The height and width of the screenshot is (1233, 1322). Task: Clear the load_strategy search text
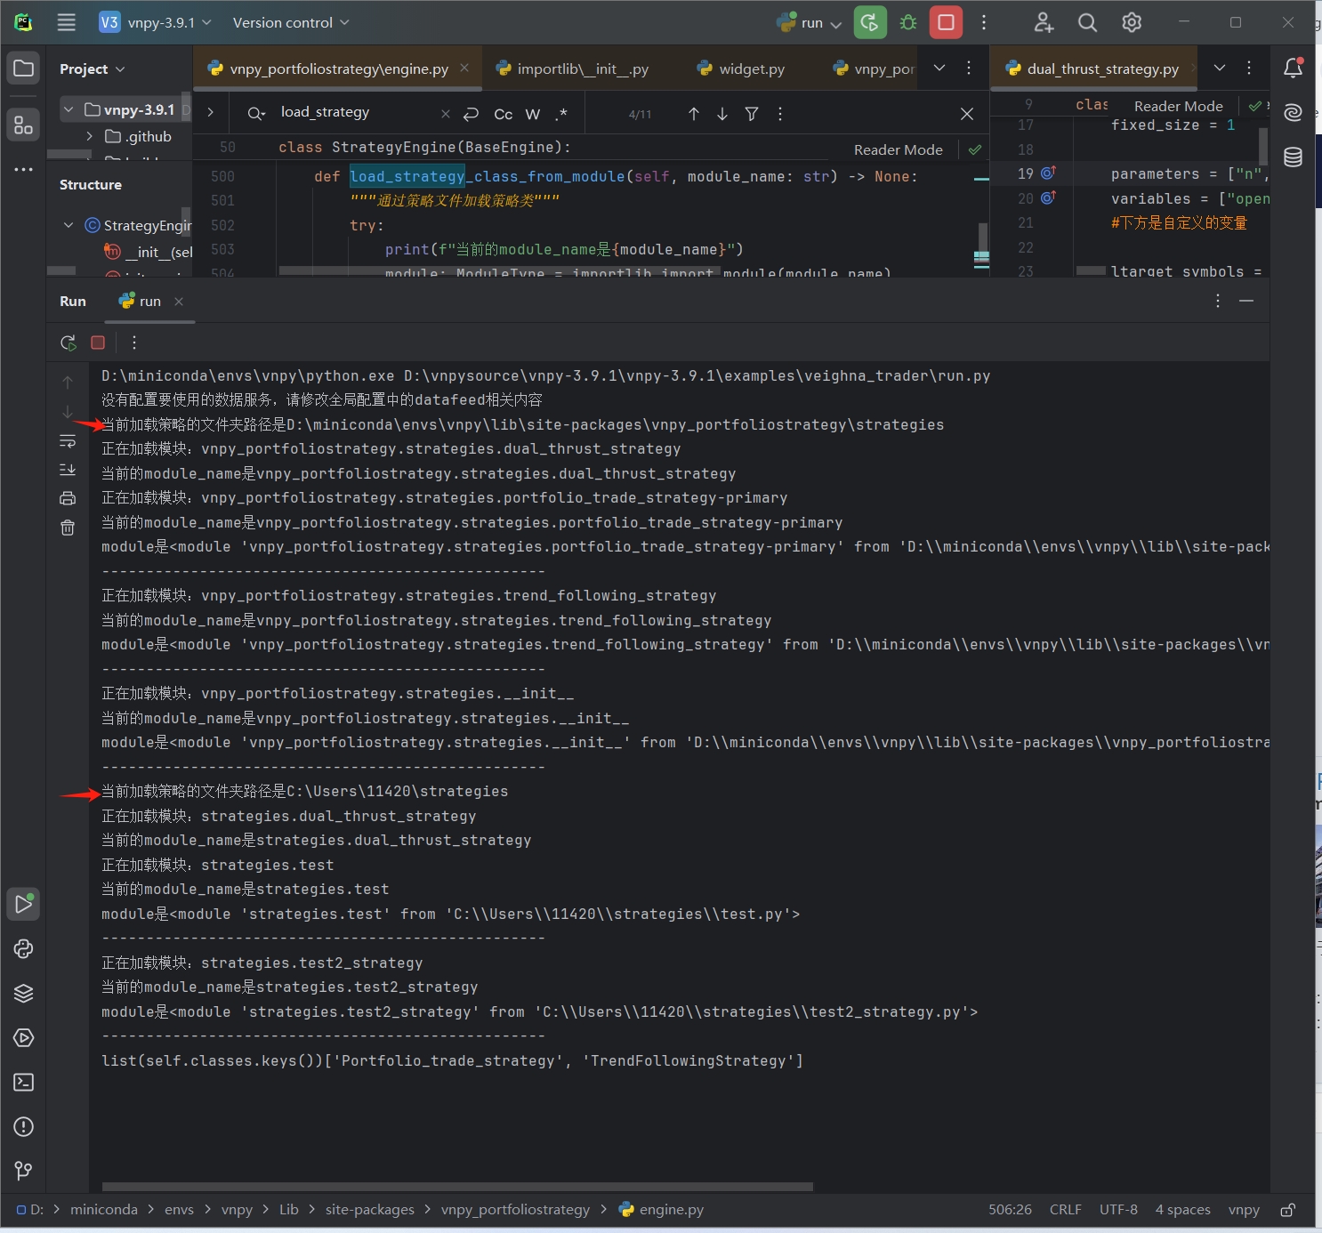click(x=446, y=114)
